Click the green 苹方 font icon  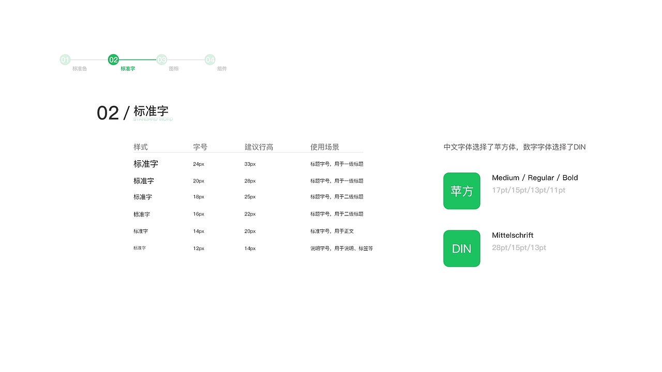[461, 191]
